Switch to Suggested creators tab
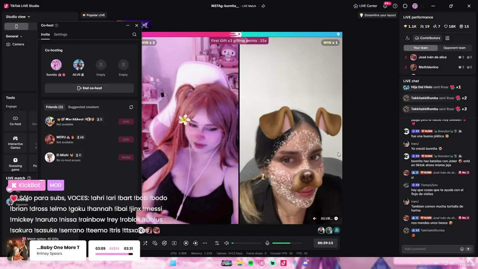This screenshot has height=269, width=478. click(83, 107)
